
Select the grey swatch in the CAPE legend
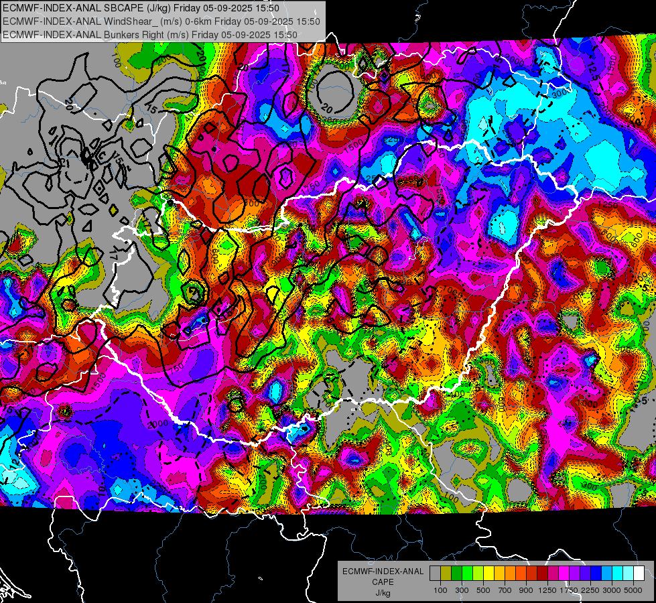tap(435, 574)
